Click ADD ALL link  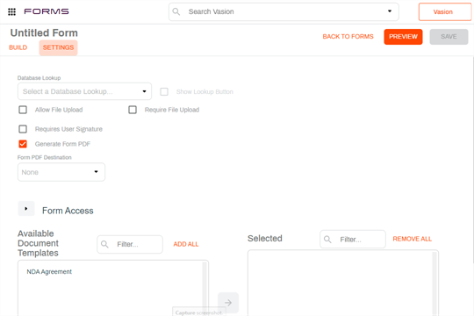186,244
